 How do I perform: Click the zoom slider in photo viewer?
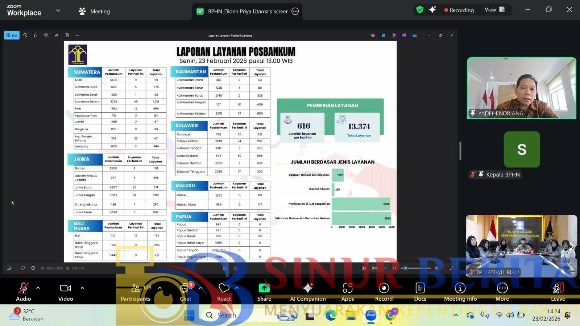(x=415, y=268)
